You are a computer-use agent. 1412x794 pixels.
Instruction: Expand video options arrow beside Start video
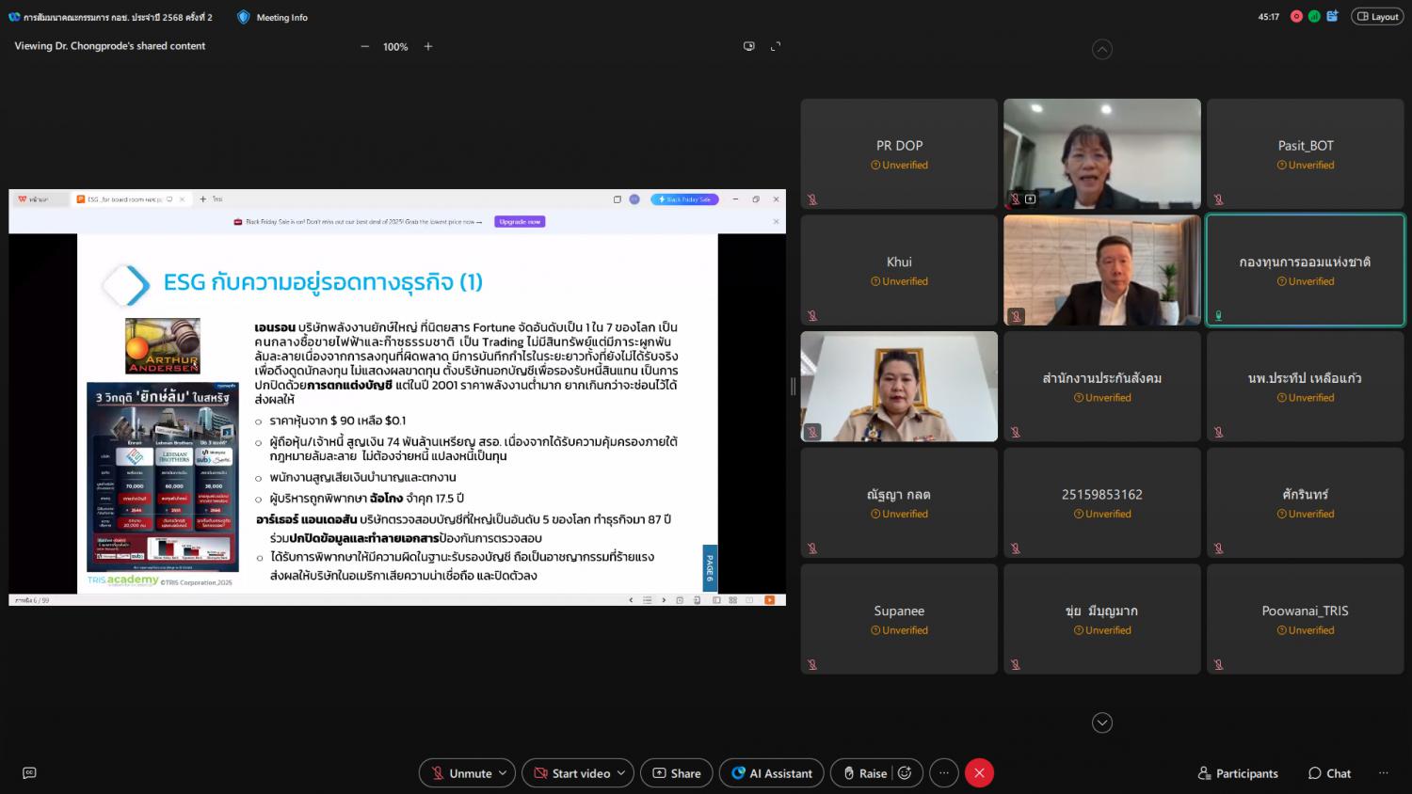pyautogui.click(x=621, y=773)
